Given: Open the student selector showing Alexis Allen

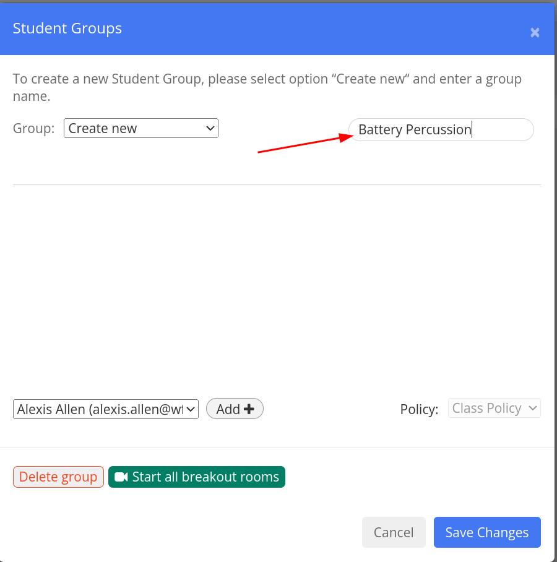Looking at the screenshot, I should [x=106, y=409].
